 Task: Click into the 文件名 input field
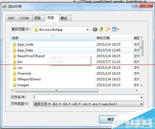point(86,97)
